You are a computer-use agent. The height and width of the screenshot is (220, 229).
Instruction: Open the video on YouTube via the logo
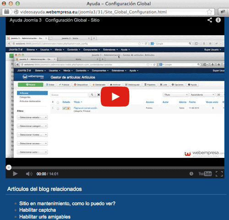point(205,173)
